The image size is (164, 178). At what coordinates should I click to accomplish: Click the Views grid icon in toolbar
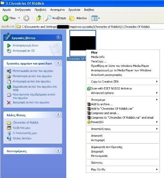(94, 18)
